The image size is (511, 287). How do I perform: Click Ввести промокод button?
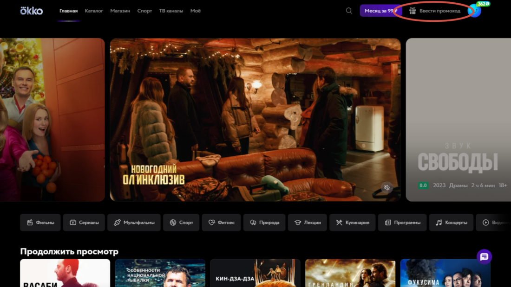tap(435, 11)
